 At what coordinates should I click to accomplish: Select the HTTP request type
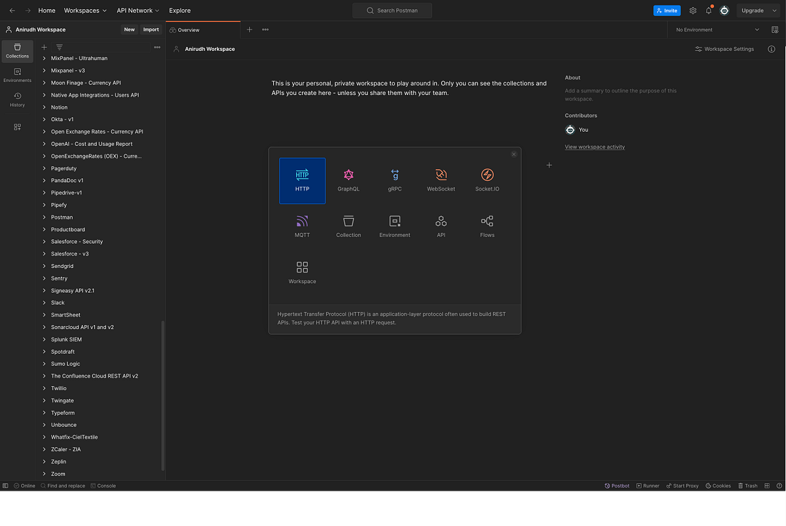click(x=302, y=180)
